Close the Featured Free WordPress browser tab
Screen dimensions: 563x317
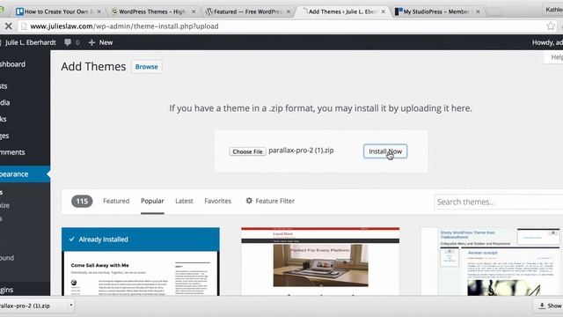pos(289,11)
